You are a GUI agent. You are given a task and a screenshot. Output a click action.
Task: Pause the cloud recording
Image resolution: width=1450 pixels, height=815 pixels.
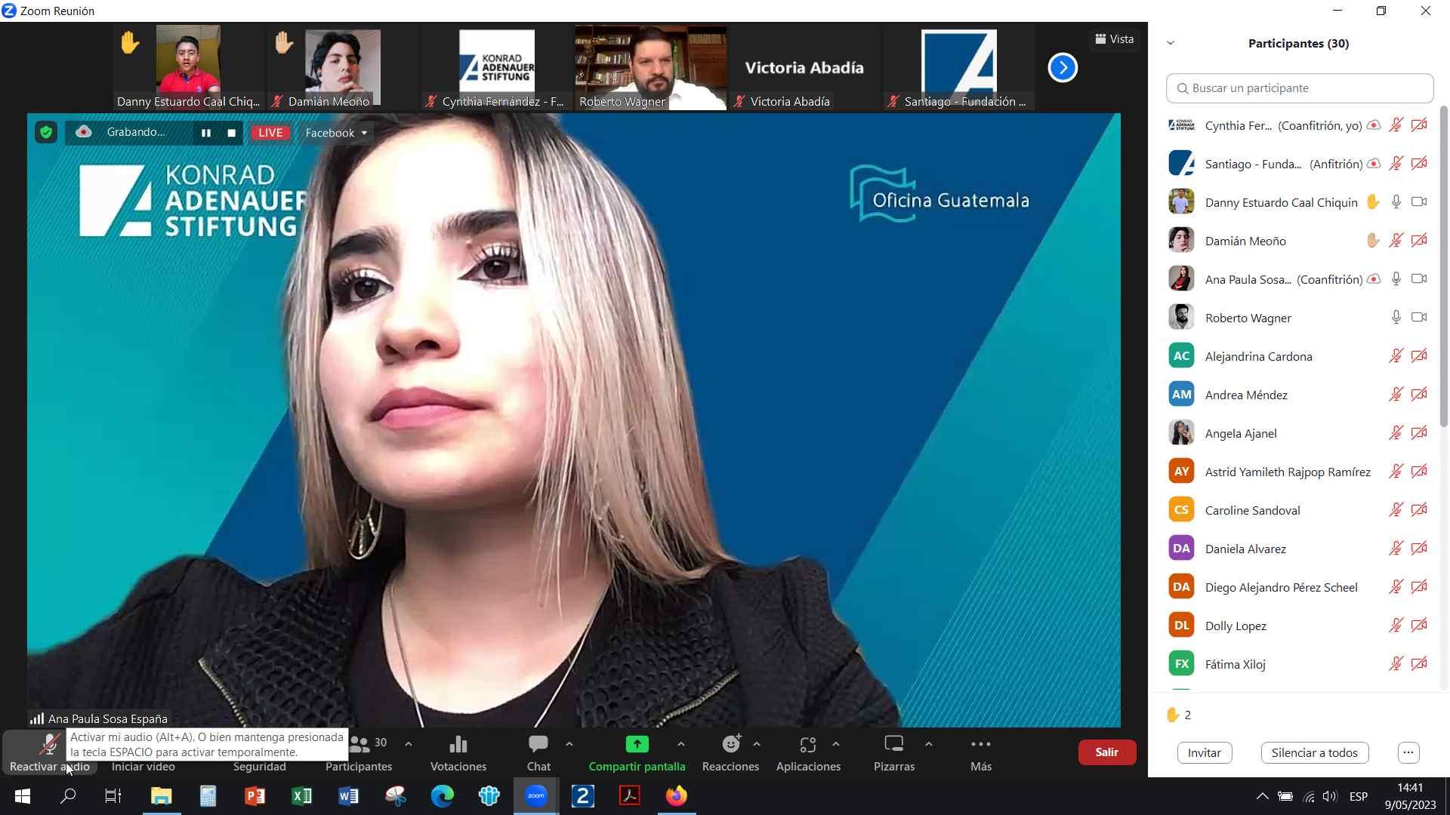click(x=205, y=133)
